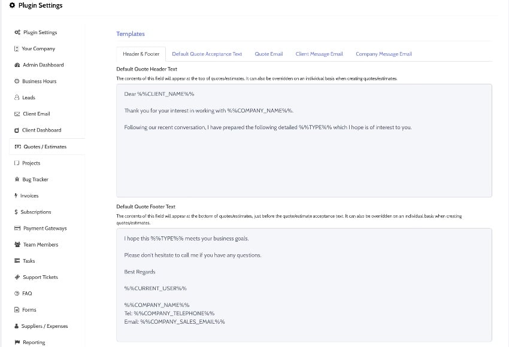The image size is (509, 347).
Task: Switch to the Quote Email tab
Action: pyautogui.click(x=269, y=53)
